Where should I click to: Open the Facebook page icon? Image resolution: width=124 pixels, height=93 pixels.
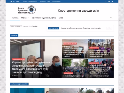pyautogui.click(x=106, y=1)
